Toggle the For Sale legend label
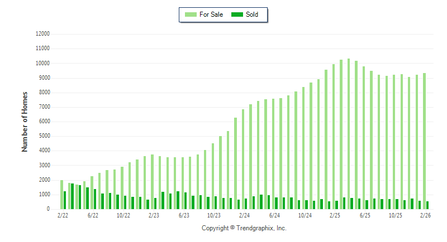This screenshot has width=447, height=242. (x=211, y=14)
